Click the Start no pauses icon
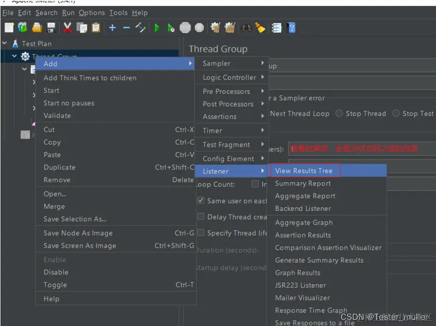The width and height of the screenshot is (436, 326). [171, 28]
